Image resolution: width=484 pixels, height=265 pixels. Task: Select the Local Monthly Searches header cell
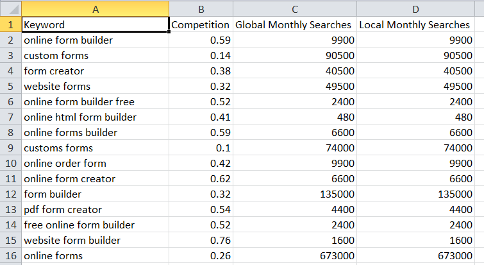coord(415,25)
